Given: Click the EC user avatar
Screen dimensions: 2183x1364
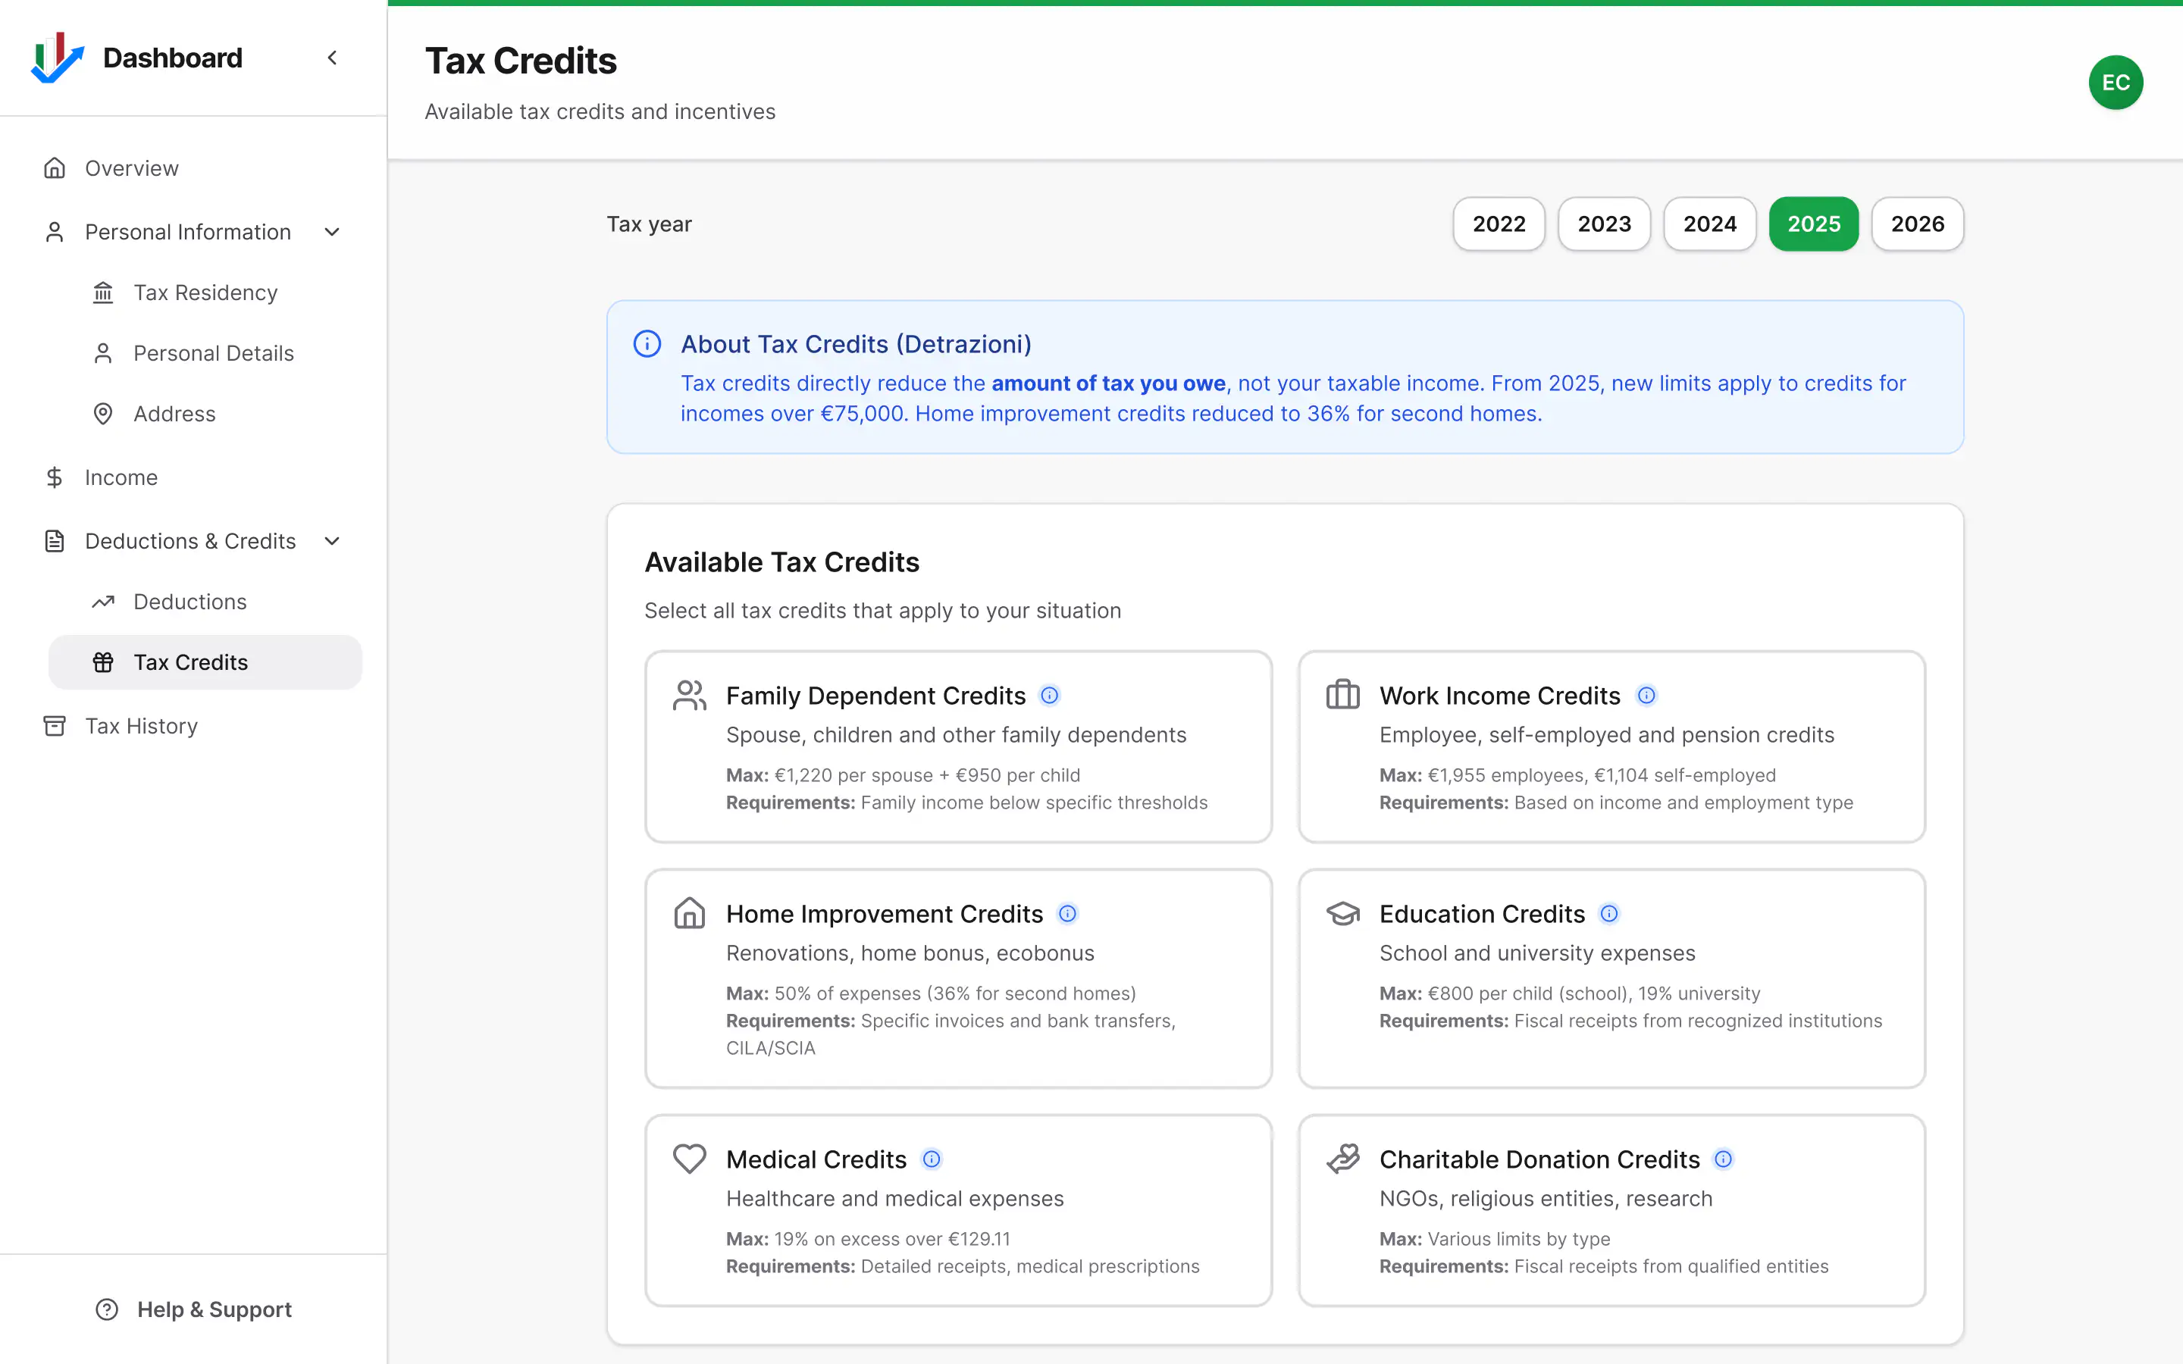Looking at the screenshot, I should pyautogui.click(x=2115, y=82).
